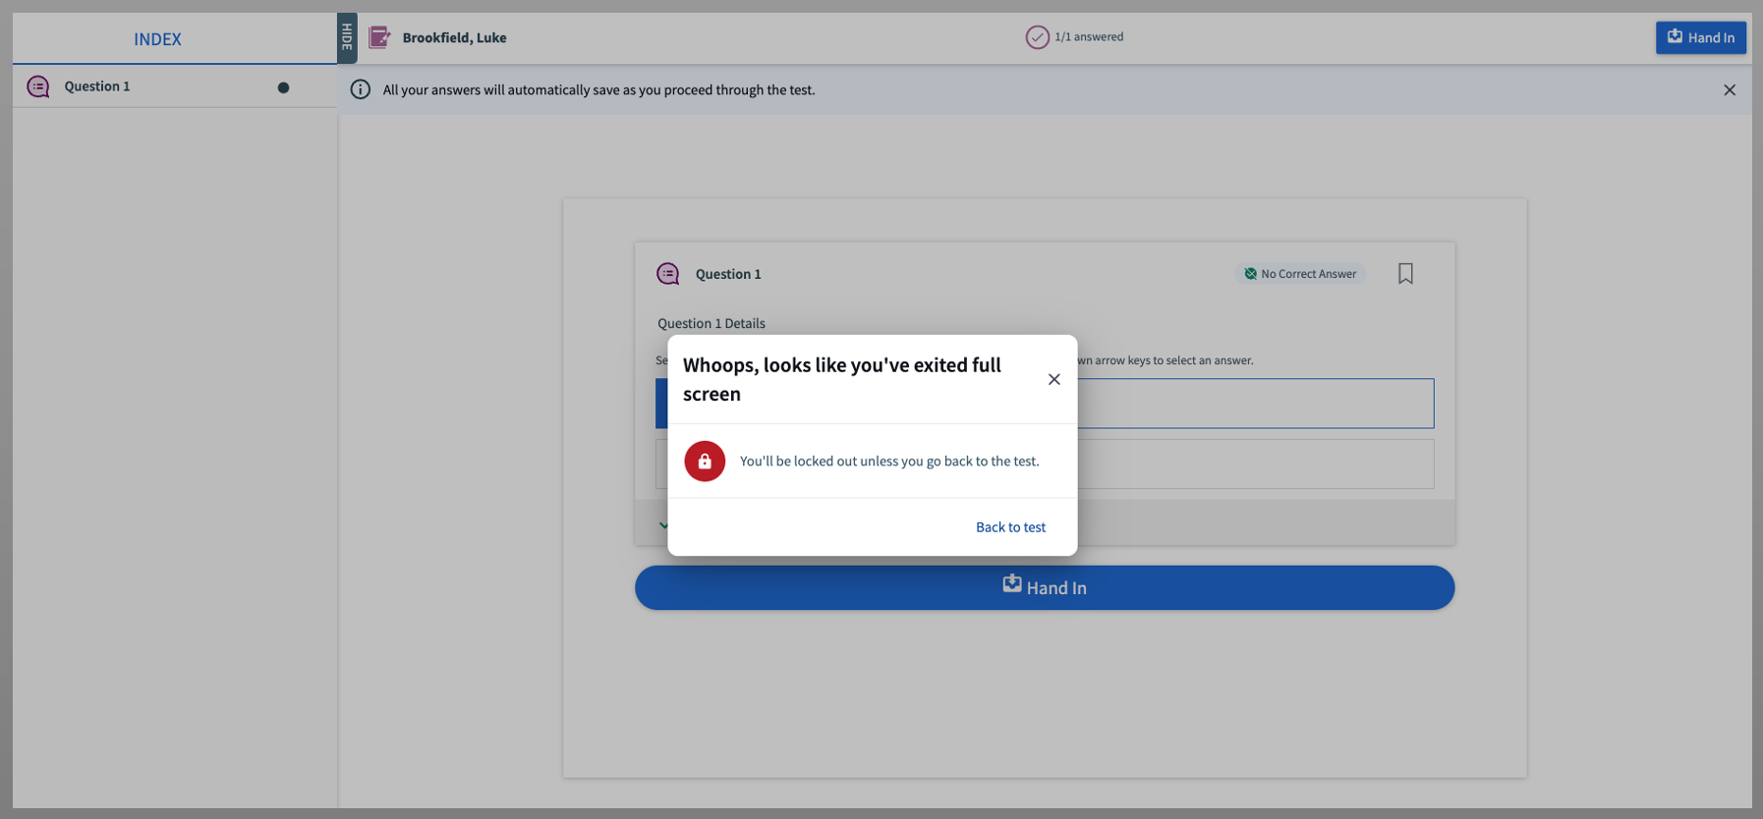Expand the green chevron below the answers
Viewport: 1763px width, 819px height.
pos(662,524)
